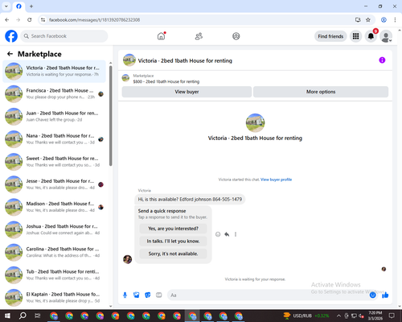Open Joshua conversation in list

pos(54,229)
